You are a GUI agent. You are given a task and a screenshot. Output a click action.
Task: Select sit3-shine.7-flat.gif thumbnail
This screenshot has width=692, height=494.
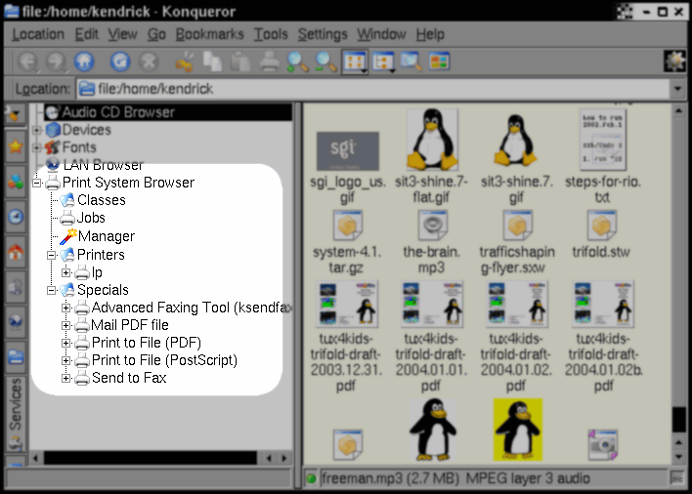point(432,140)
